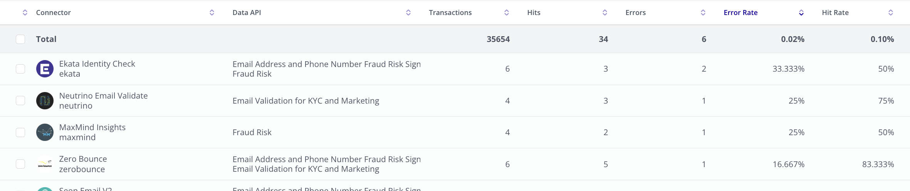Click the Error Rate column header
Screen dimensions: 910x191
point(740,13)
